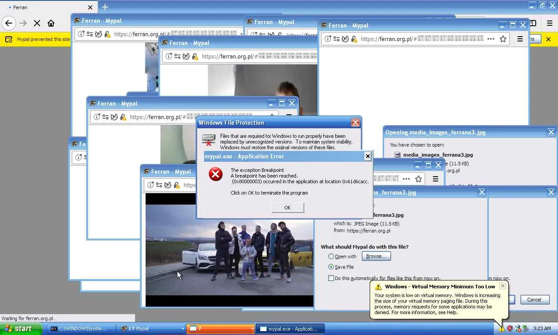Select the Ferran tab in the main browser
The image size is (558, 335).
pos(48,7)
